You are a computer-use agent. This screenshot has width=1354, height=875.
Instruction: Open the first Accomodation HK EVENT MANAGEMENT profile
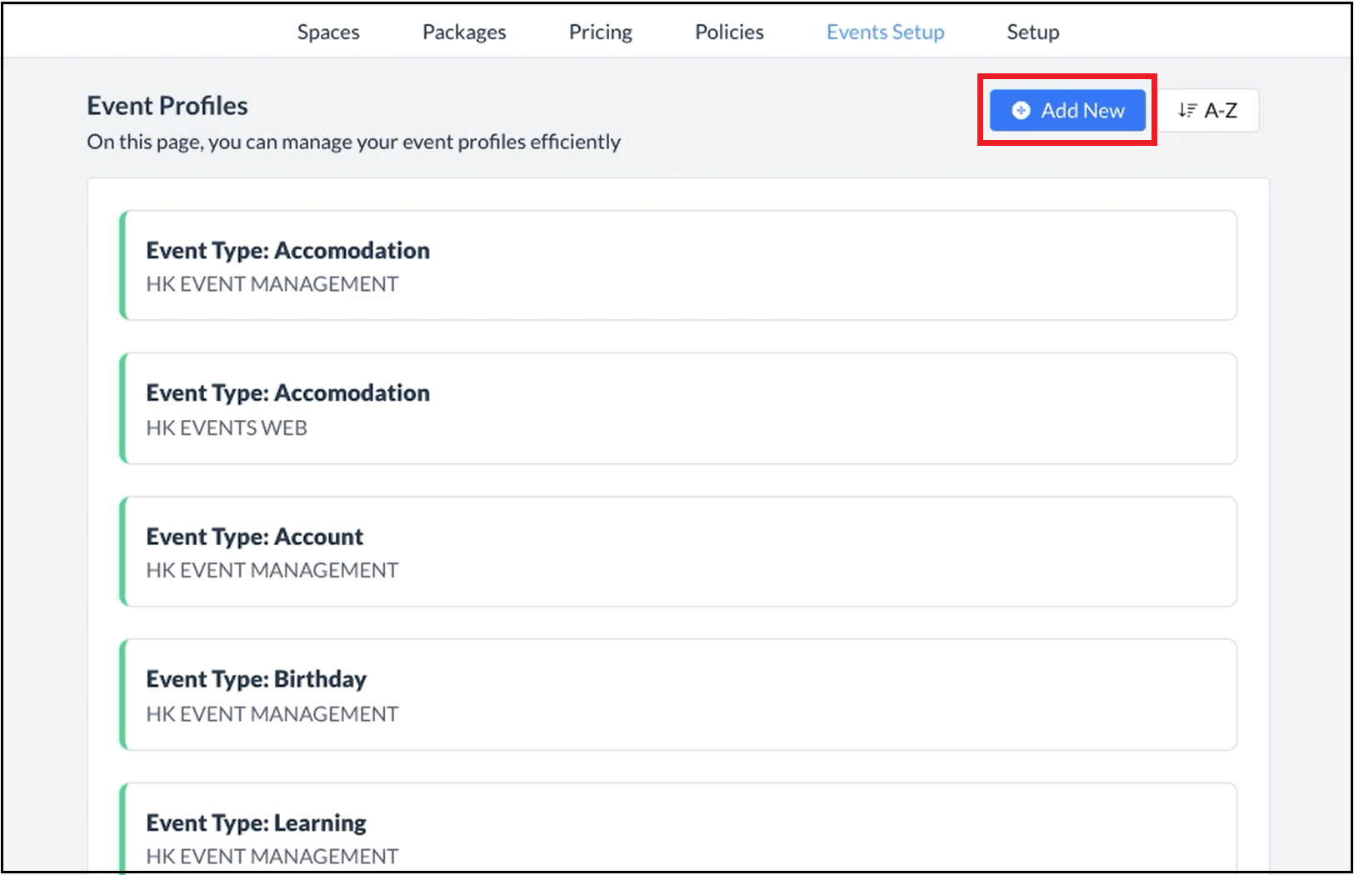pos(678,265)
